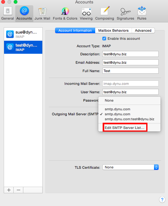Screen dimensions: 168x206
Task: Open the Signatures preferences pane
Action: click(x=125, y=13)
